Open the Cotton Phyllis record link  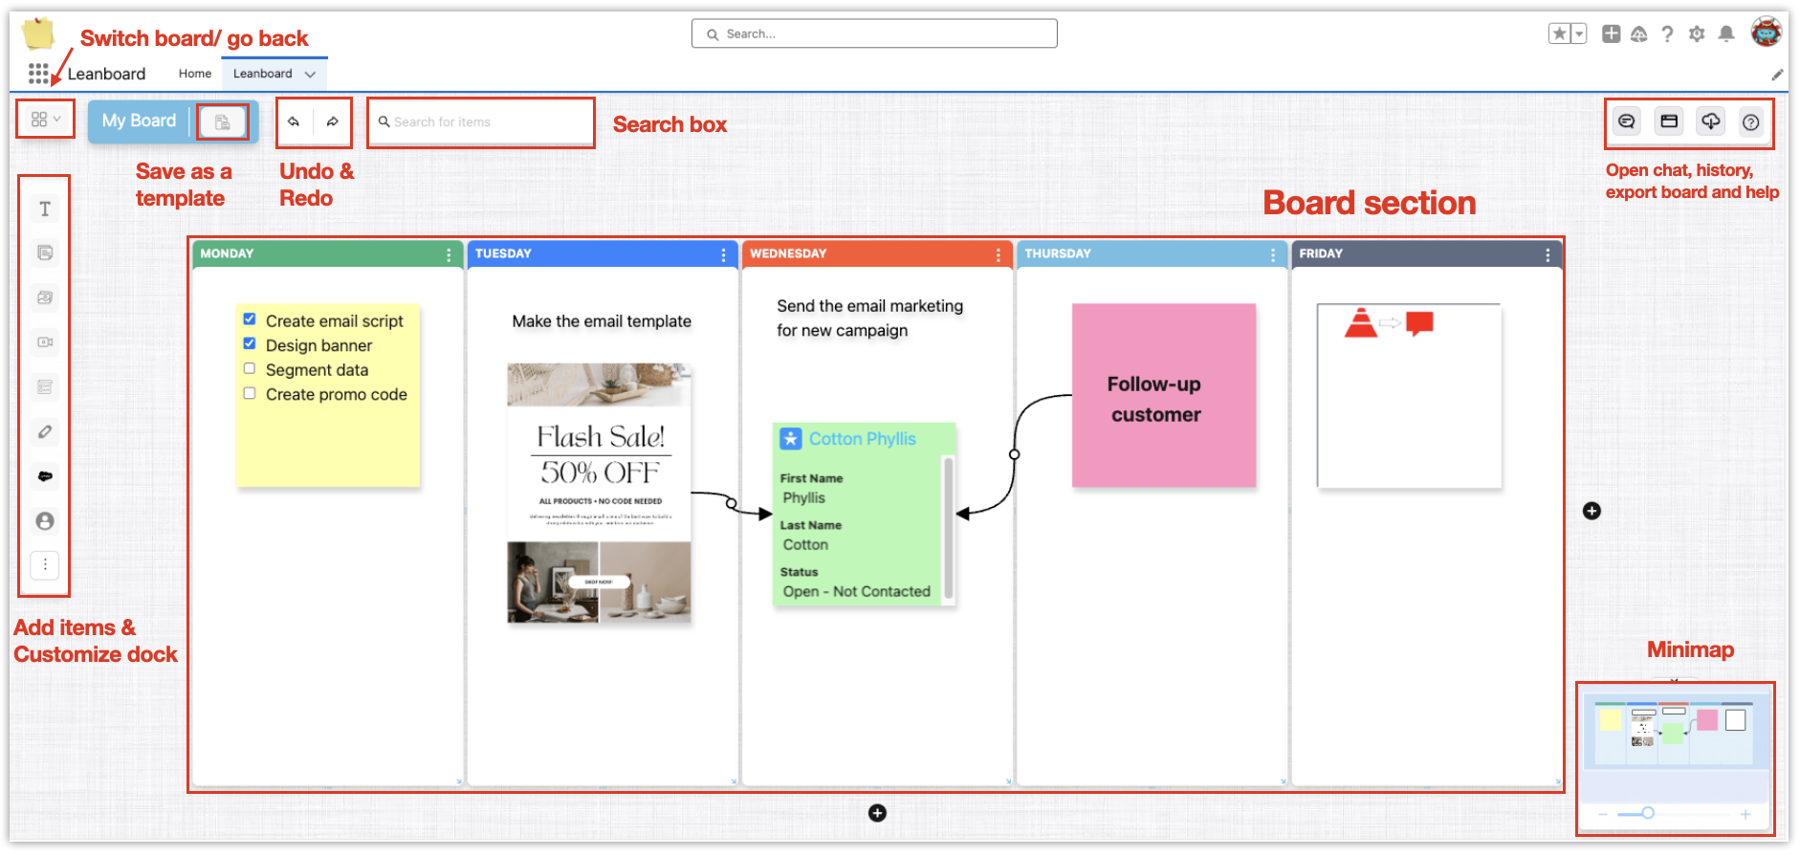[862, 439]
